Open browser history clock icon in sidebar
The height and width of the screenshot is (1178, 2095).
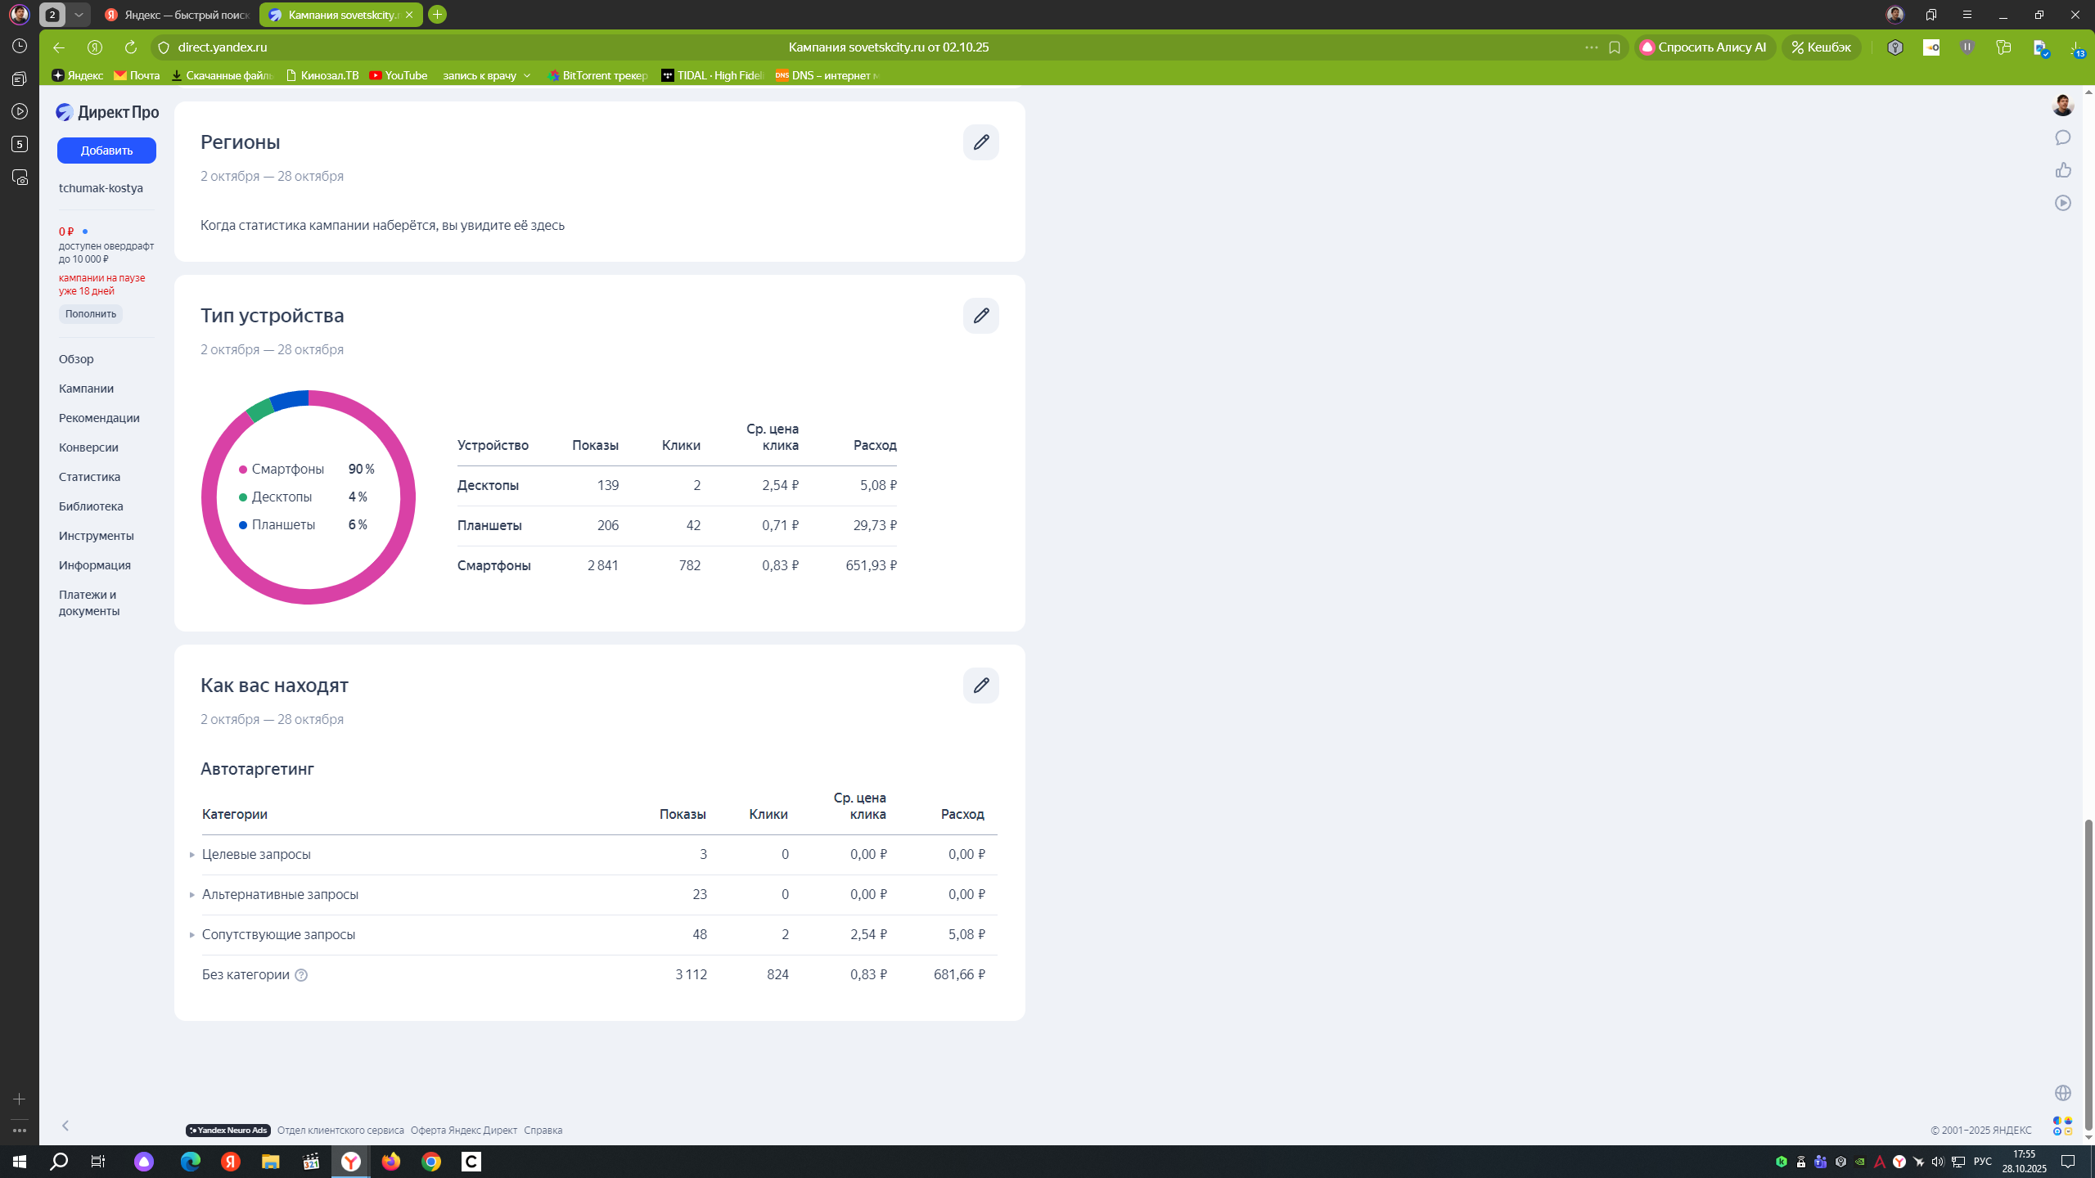(x=20, y=47)
